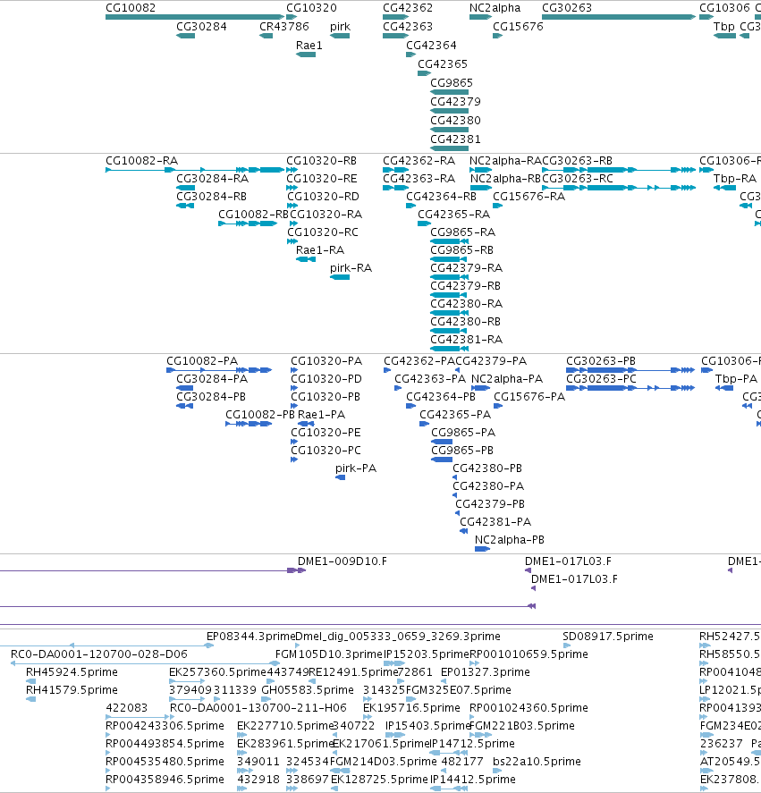Open transcript CG10082-RA
The height and width of the screenshot is (793, 761).
(x=141, y=161)
